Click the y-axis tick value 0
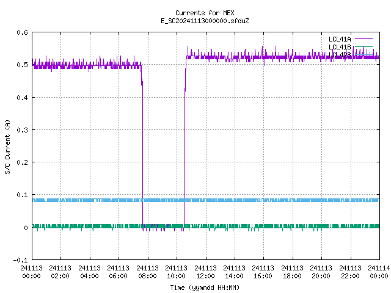391x293 pixels. tap(26, 228)
